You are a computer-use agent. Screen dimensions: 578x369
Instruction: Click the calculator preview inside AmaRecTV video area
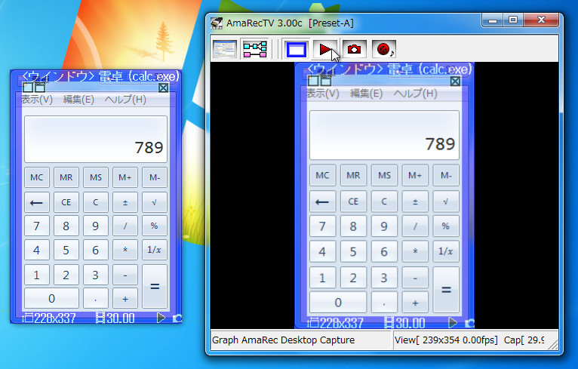point(385,195)
